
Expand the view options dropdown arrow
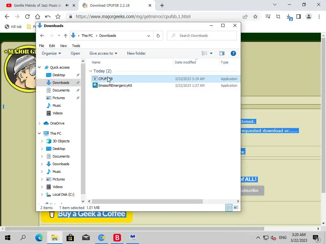[x=211, y=53]
